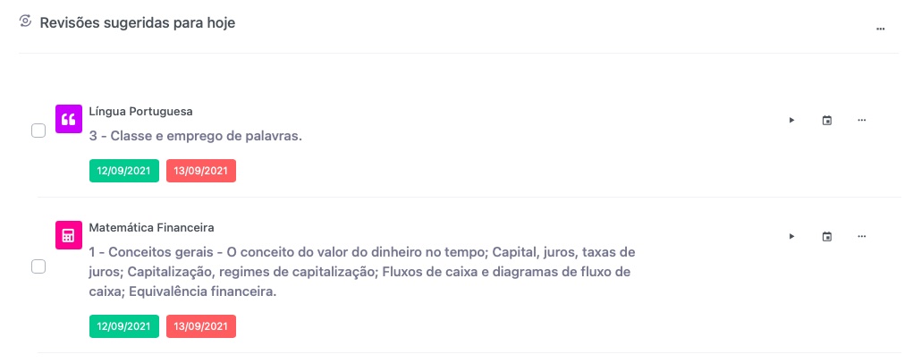Click red 13/09/2021 tag under Língua Portuguesa
Viewport: 913px width, 363px height.
[201, 171]
